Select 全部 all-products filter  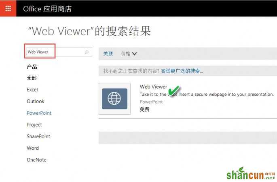tap(32, 78)
